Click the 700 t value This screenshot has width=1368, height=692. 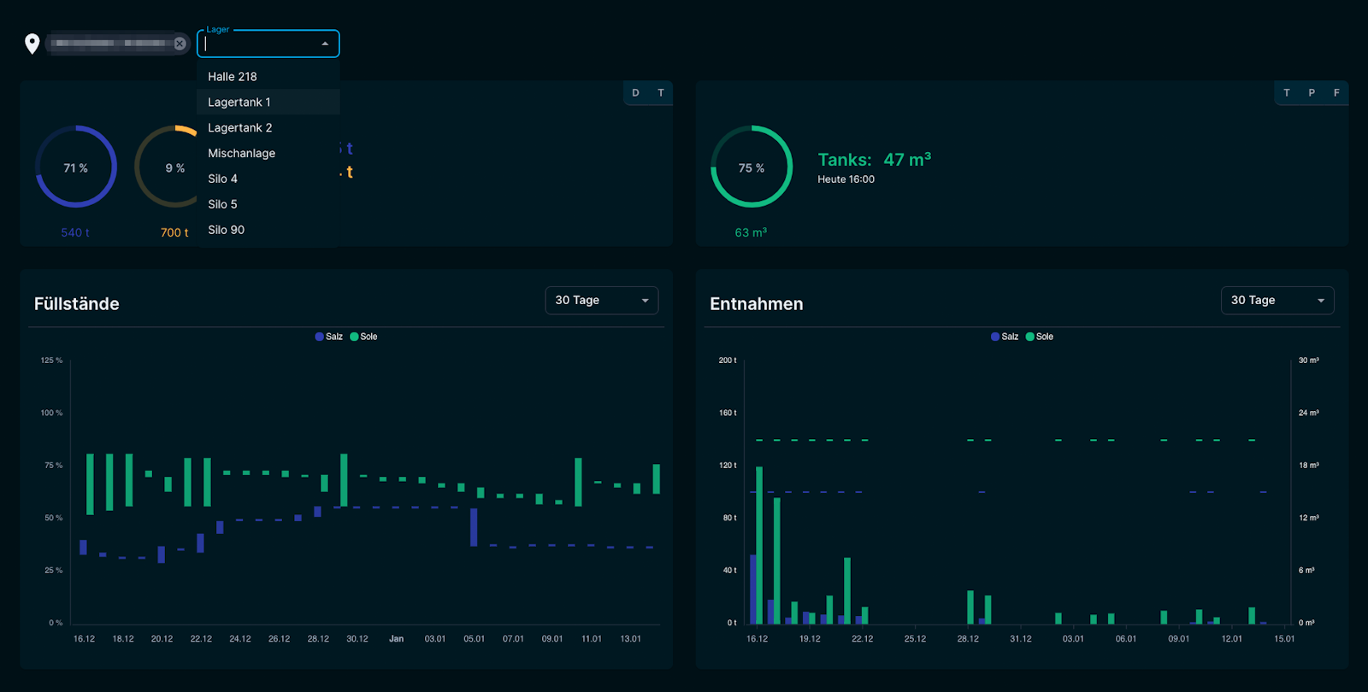[174, 232]
